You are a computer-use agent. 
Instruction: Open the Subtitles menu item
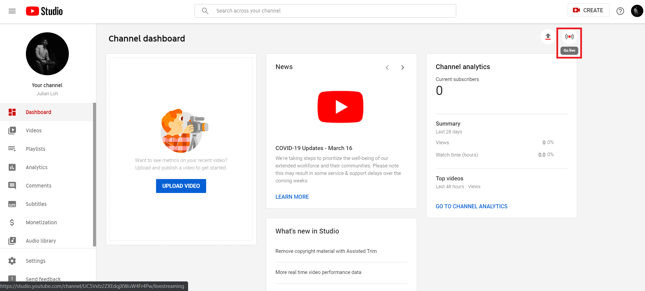click(x=47, y=204)
